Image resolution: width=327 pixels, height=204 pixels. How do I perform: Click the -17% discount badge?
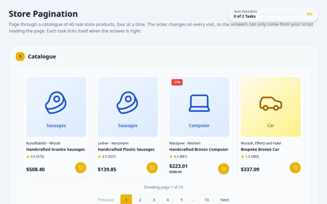coord(177,82)
